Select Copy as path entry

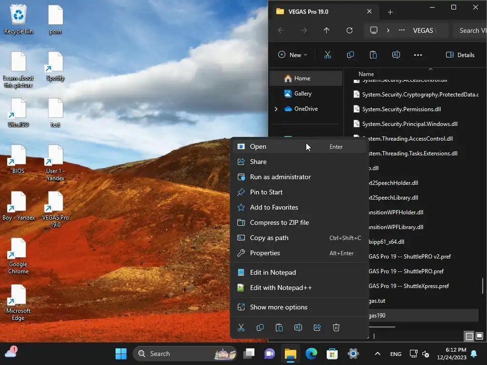click(300, 238)
